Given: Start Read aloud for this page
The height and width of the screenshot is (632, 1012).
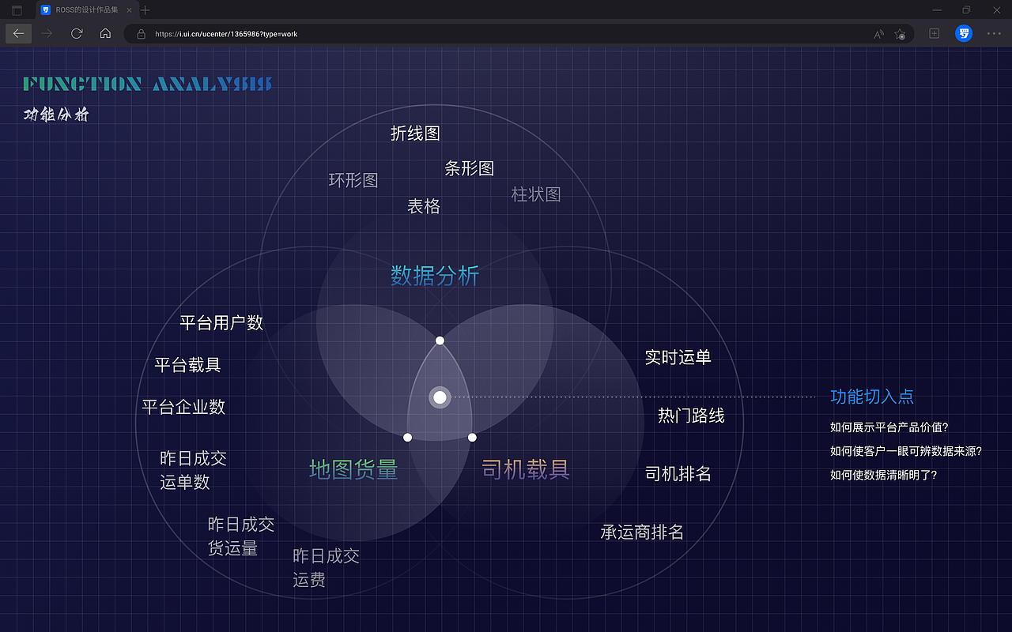Looking at the screenshot, I should [878, 34].
